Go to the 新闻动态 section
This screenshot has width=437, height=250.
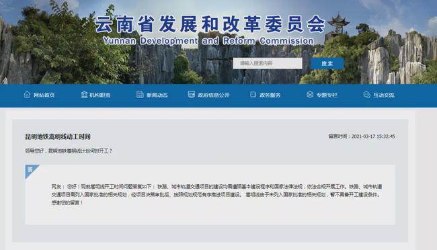point(157,95)
